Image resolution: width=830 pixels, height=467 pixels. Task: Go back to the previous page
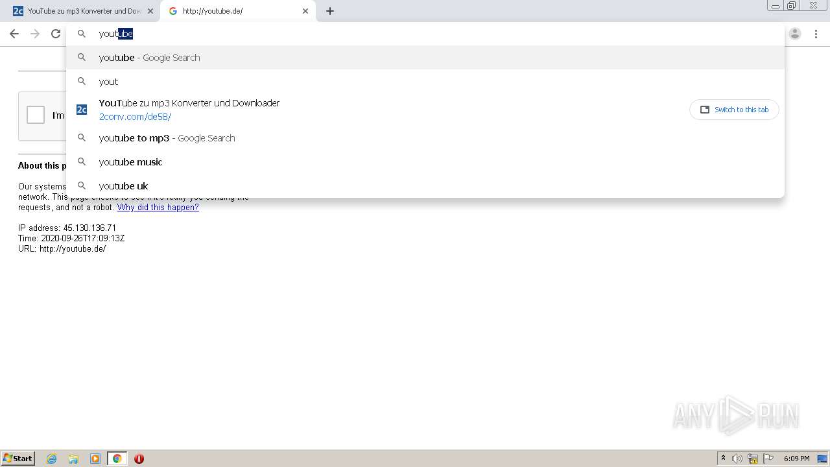(14, 34)
